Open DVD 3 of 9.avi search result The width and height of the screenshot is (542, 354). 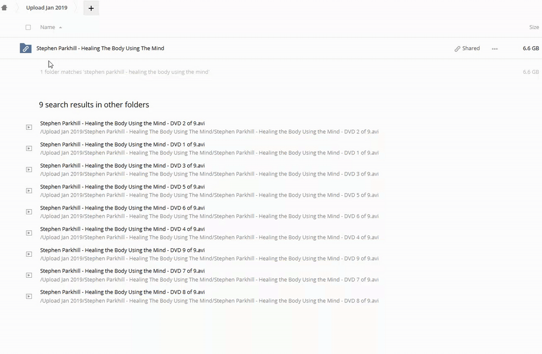point(122,166)
